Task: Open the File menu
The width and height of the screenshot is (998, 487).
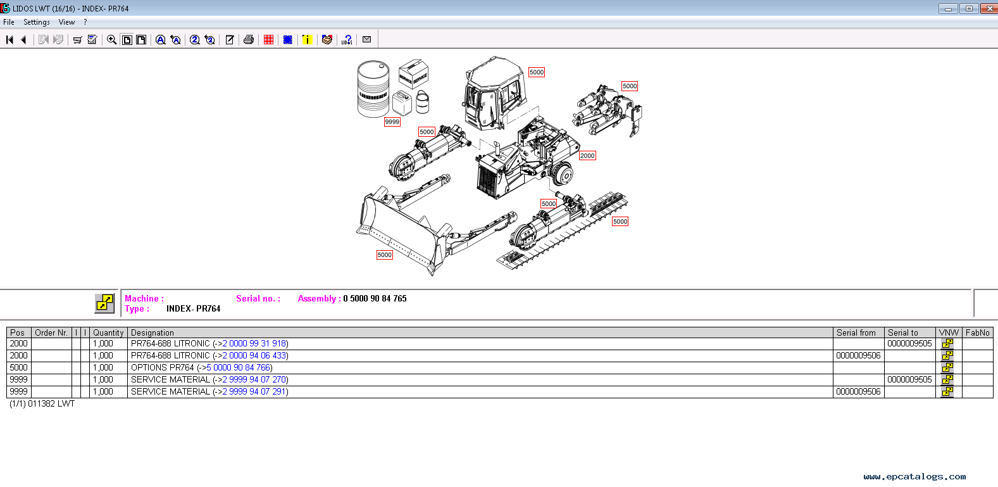Action: click(x=9, y=22)
